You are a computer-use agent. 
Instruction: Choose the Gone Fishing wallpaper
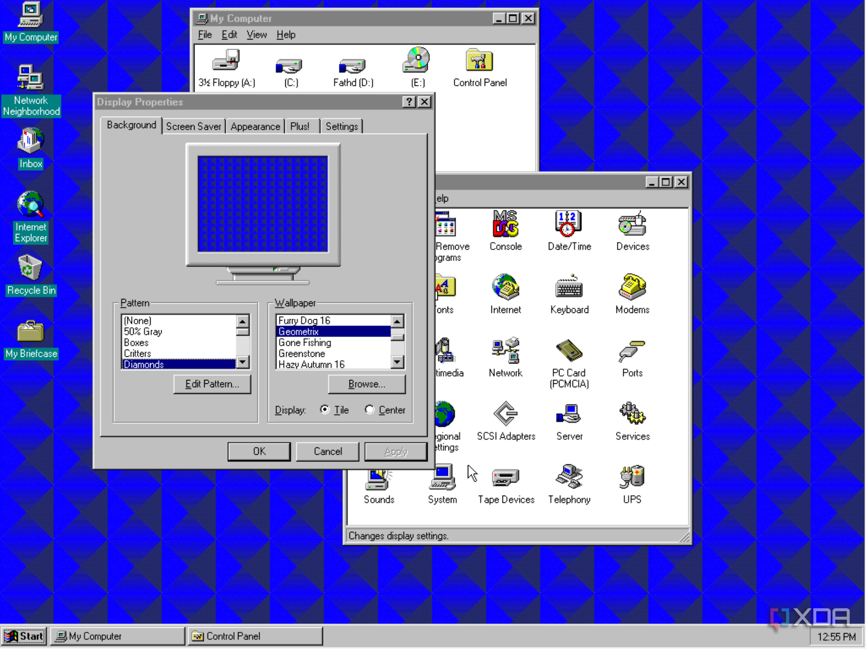point(333,342)
